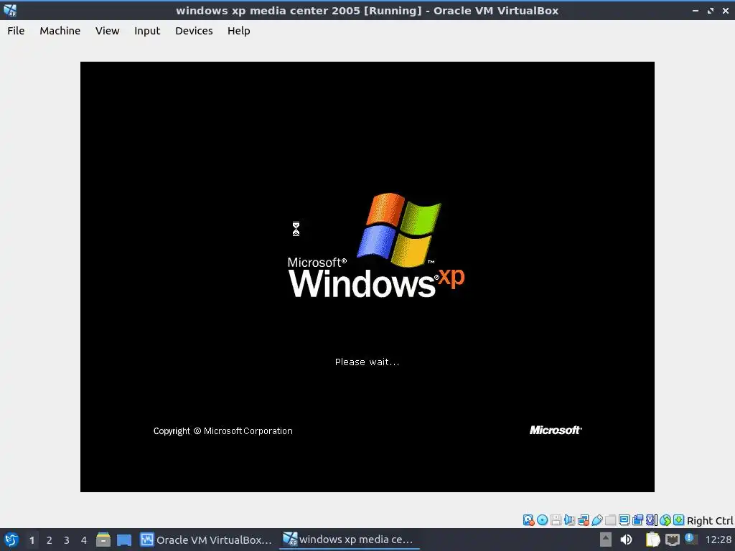The width and height of the screenshot is (735, 551).
Task: Click the floppy disk status icon
Action: 556,520
